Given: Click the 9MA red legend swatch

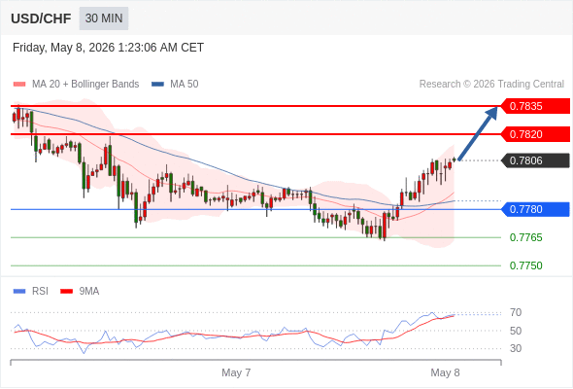Looking at the screenshot, I should click(x=66, y=292).
